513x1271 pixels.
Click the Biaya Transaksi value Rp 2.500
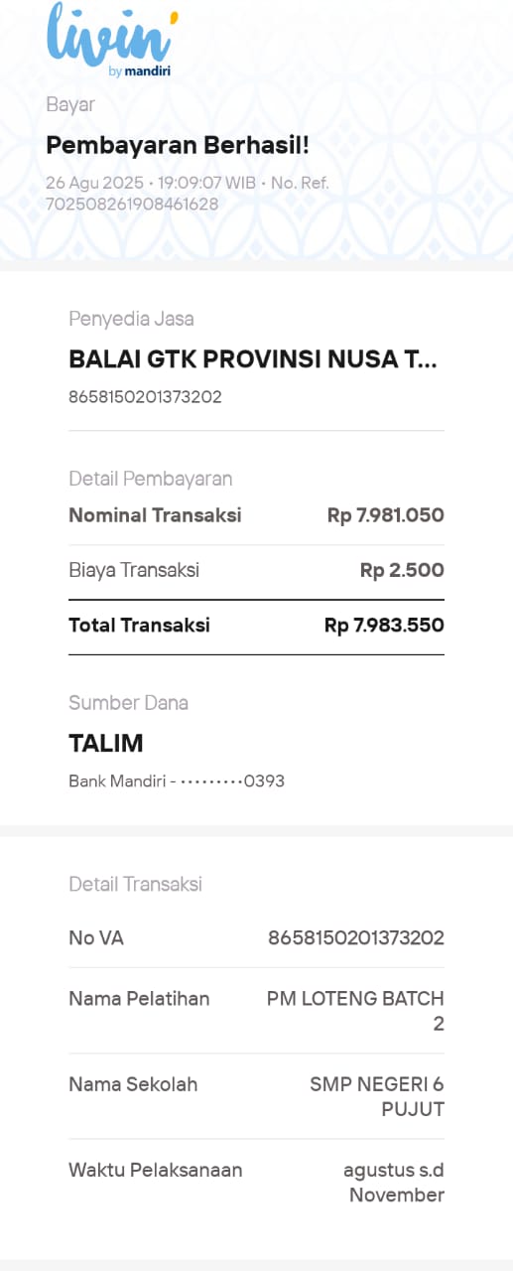click(402, 571)
